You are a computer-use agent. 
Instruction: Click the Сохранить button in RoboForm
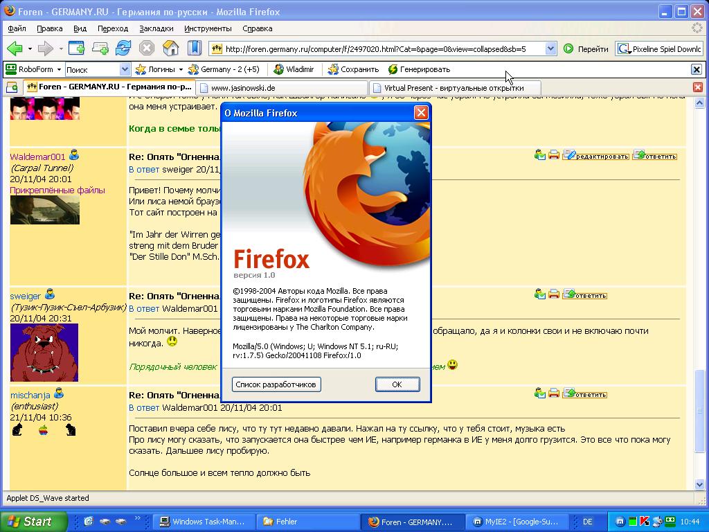click(x=354, y=69)
